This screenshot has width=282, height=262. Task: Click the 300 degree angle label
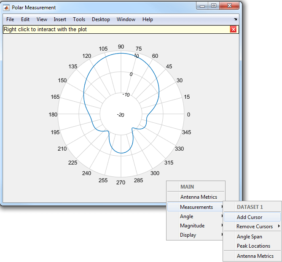(155, 173)
